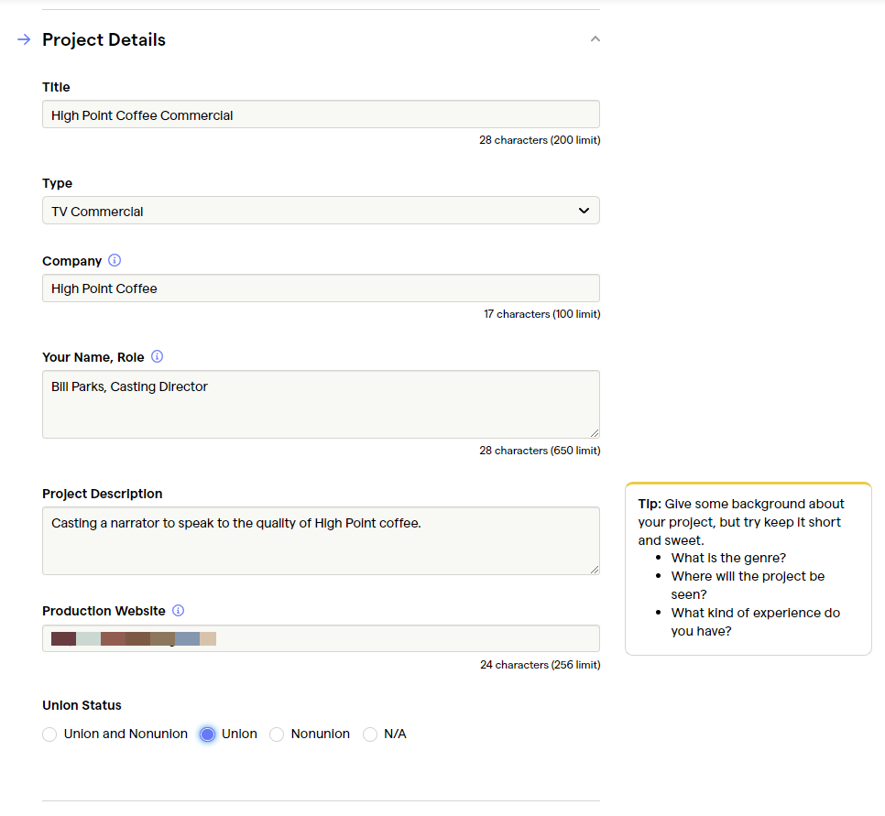The image size is (885, 816).
Task: Click the '28 characters (650 limit)' counter text
Action: point(540,451)
